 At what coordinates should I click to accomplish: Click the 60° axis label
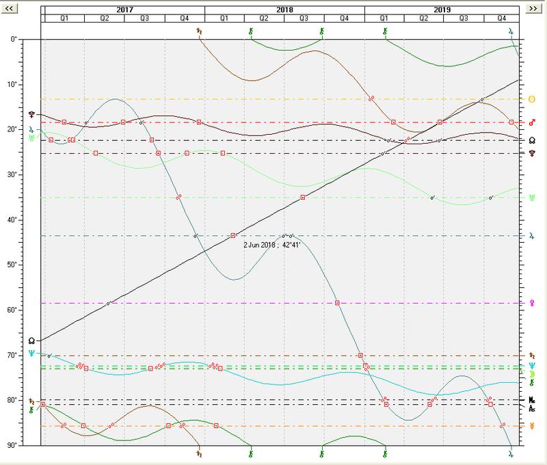tap(12, 310)
